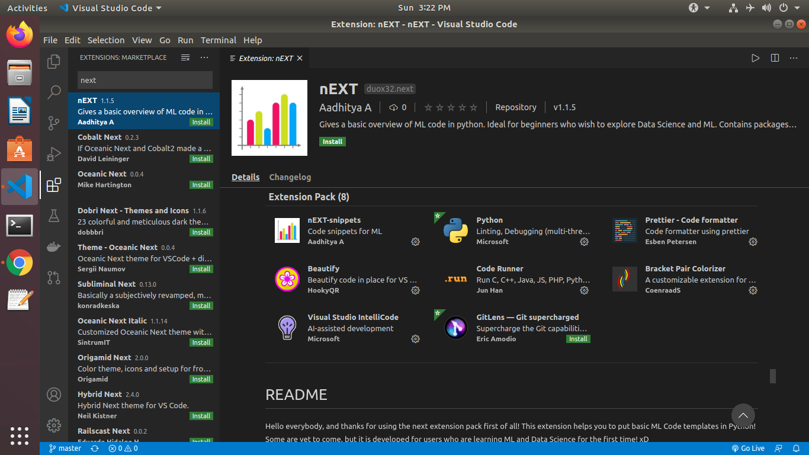Switch to the Changelog tab
The width and height of the screenshot is (809, 455).
pos(290,177)
